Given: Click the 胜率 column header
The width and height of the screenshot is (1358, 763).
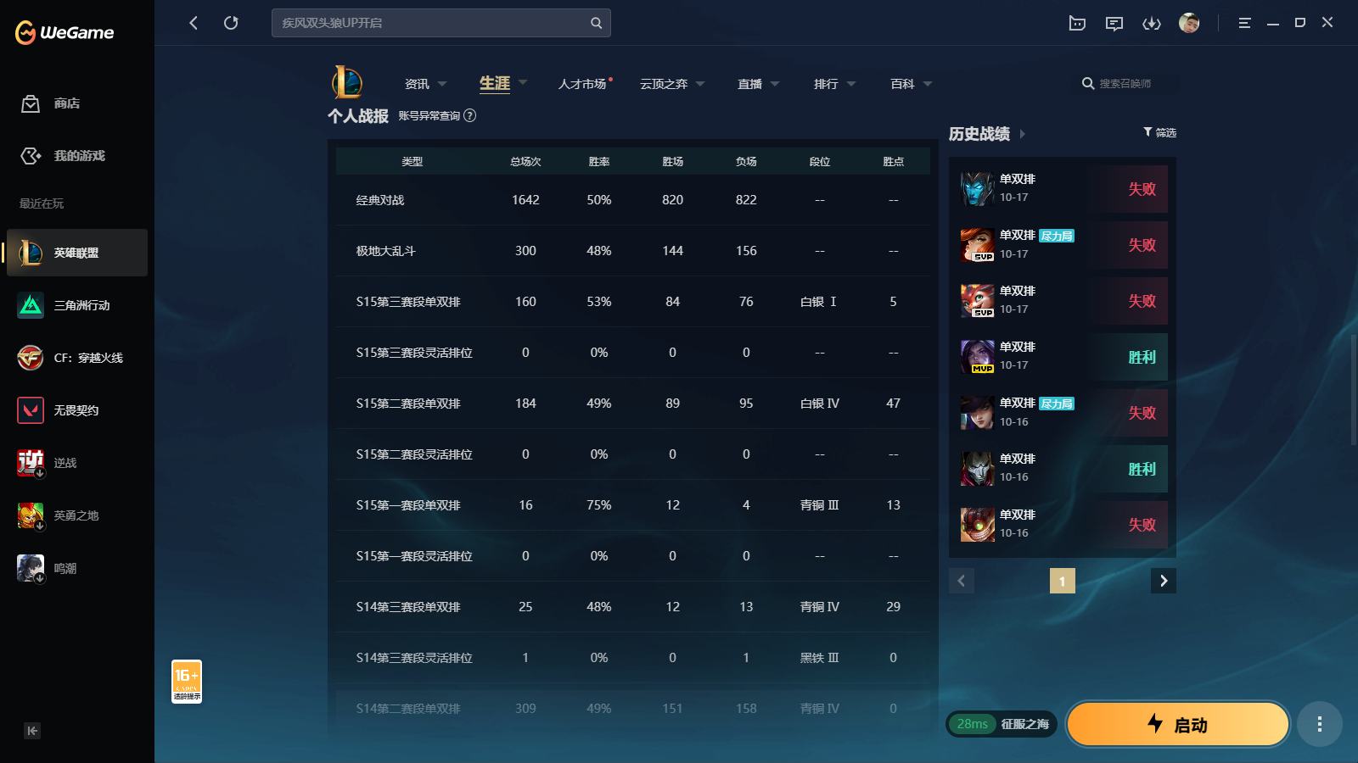Looking at the screenshot, I should (599, 161).
